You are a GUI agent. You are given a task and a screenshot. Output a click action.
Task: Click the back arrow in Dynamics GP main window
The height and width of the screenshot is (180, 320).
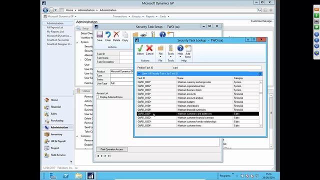[45, 10]
